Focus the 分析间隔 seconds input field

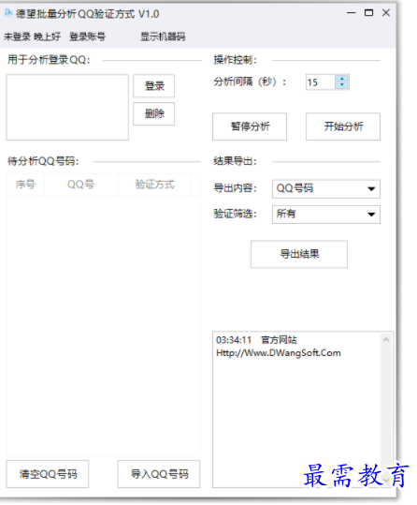point(320,82)
